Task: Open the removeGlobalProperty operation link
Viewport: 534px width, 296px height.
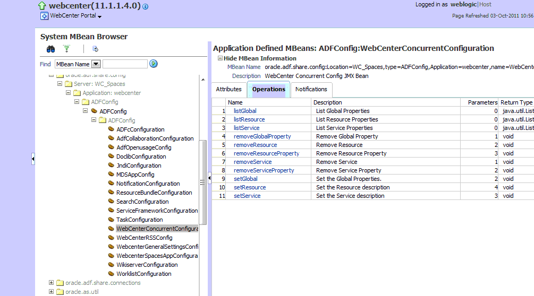Action: pyautogui.click(x=262, y=136)
